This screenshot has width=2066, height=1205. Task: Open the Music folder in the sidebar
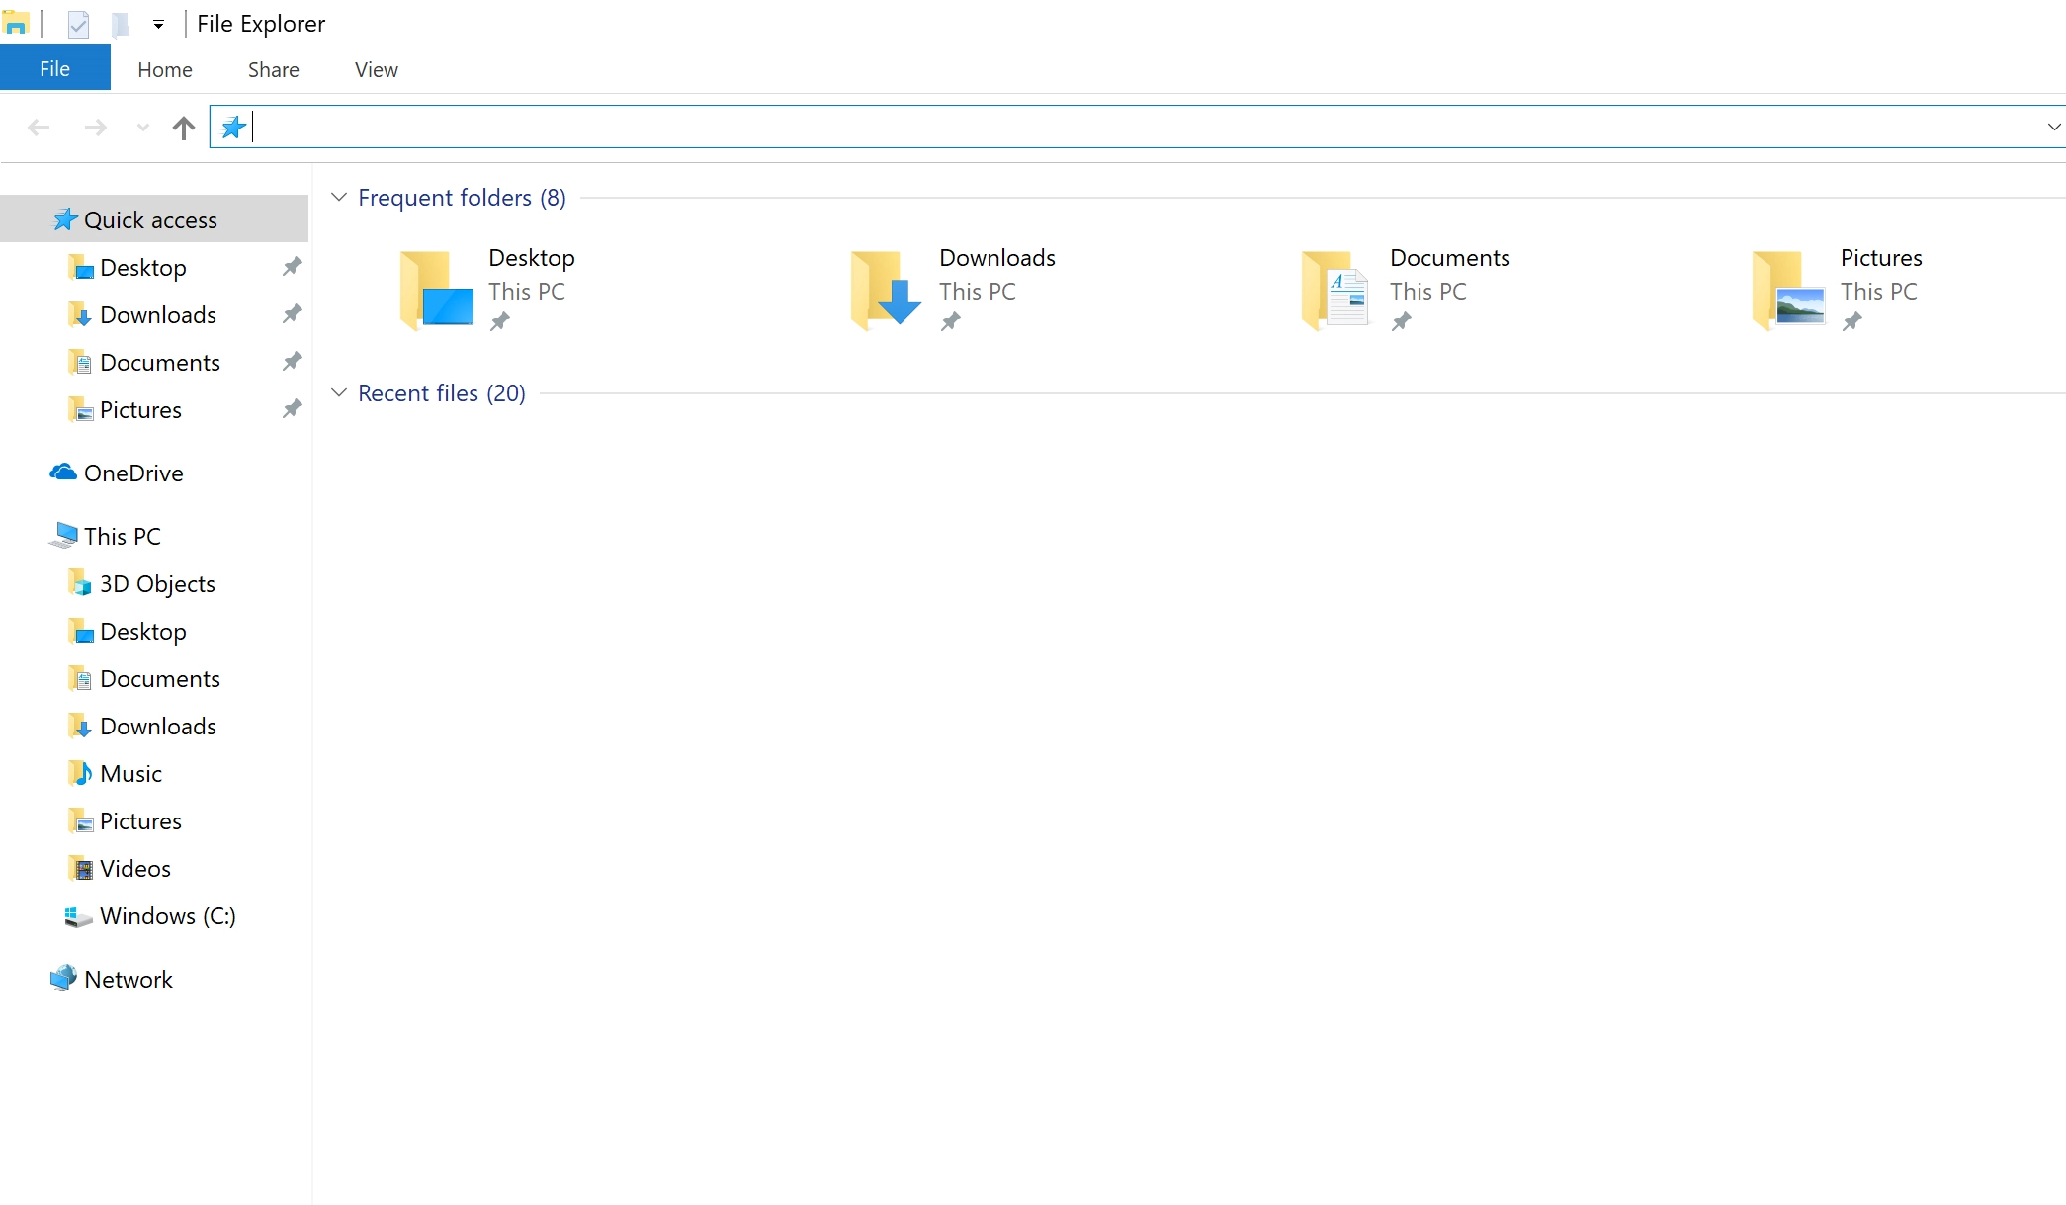click(x=129, y=773)
